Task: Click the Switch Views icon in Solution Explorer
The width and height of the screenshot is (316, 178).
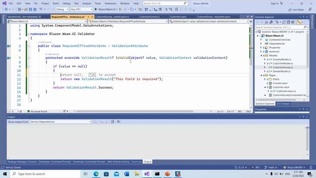Action: point(271,22)
